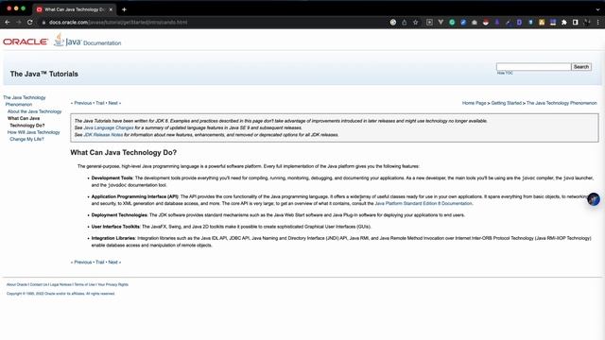Click The Java Technology Phenomenon breadcrumb
Screen dimensions: 605x340
click(x=562, y=103)
